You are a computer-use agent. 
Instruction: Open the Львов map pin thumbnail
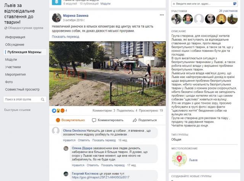pos(179,159)
